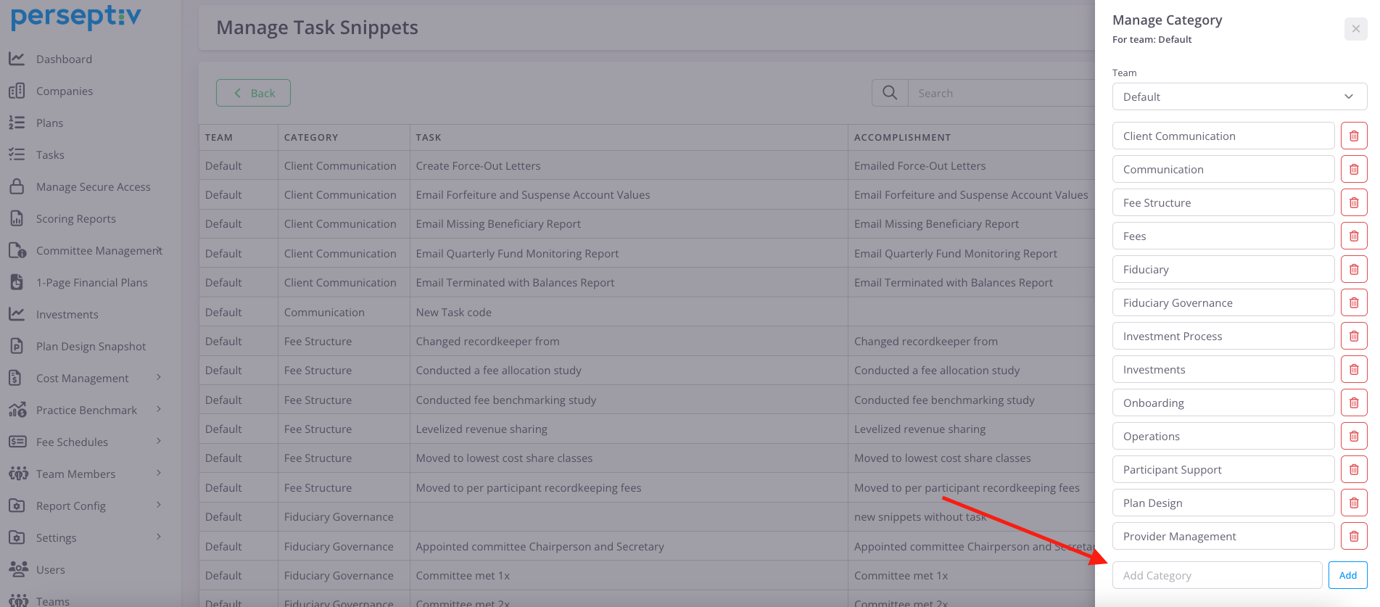Click the Participant Support category field
This screenshot has width=1380, height=607.
tap(1223, 470)
